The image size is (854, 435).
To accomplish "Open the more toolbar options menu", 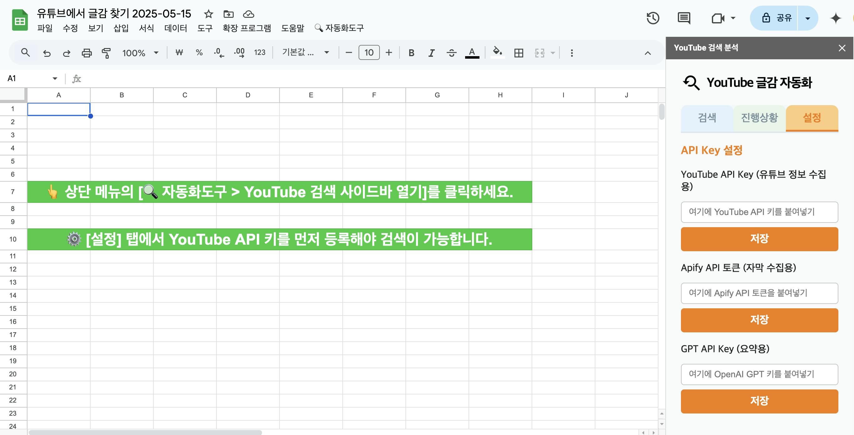I will tap(572, 53).
